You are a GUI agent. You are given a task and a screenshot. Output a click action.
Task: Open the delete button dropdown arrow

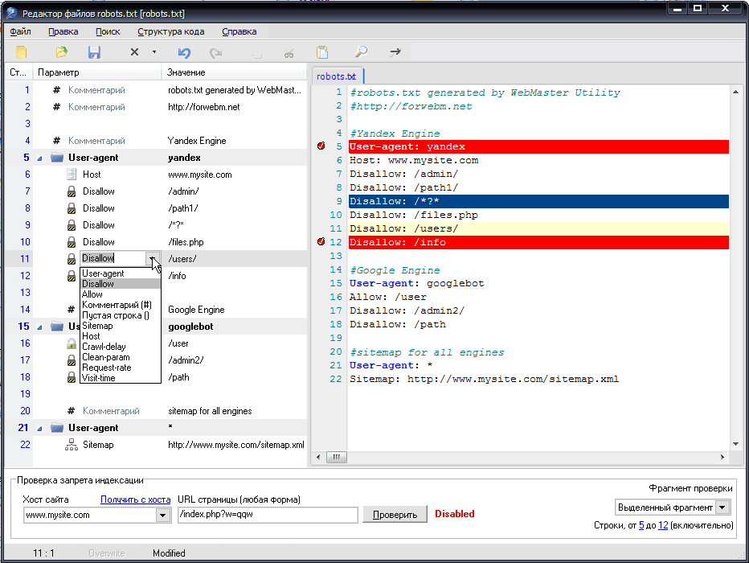[153, 52]
